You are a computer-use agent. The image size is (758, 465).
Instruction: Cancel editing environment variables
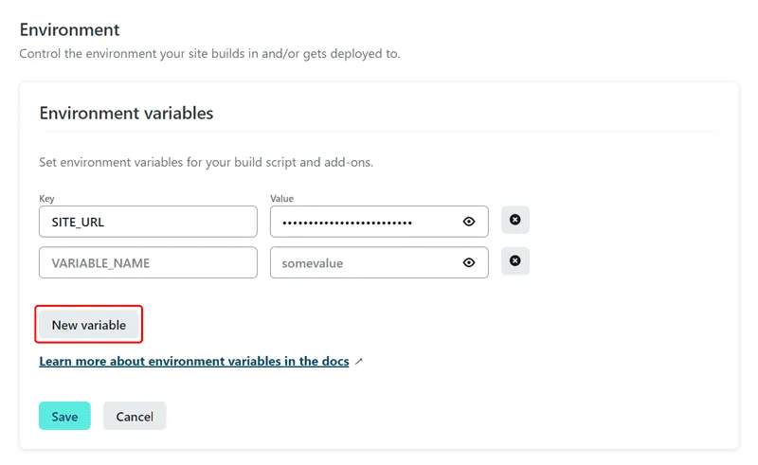pos(135,416)
